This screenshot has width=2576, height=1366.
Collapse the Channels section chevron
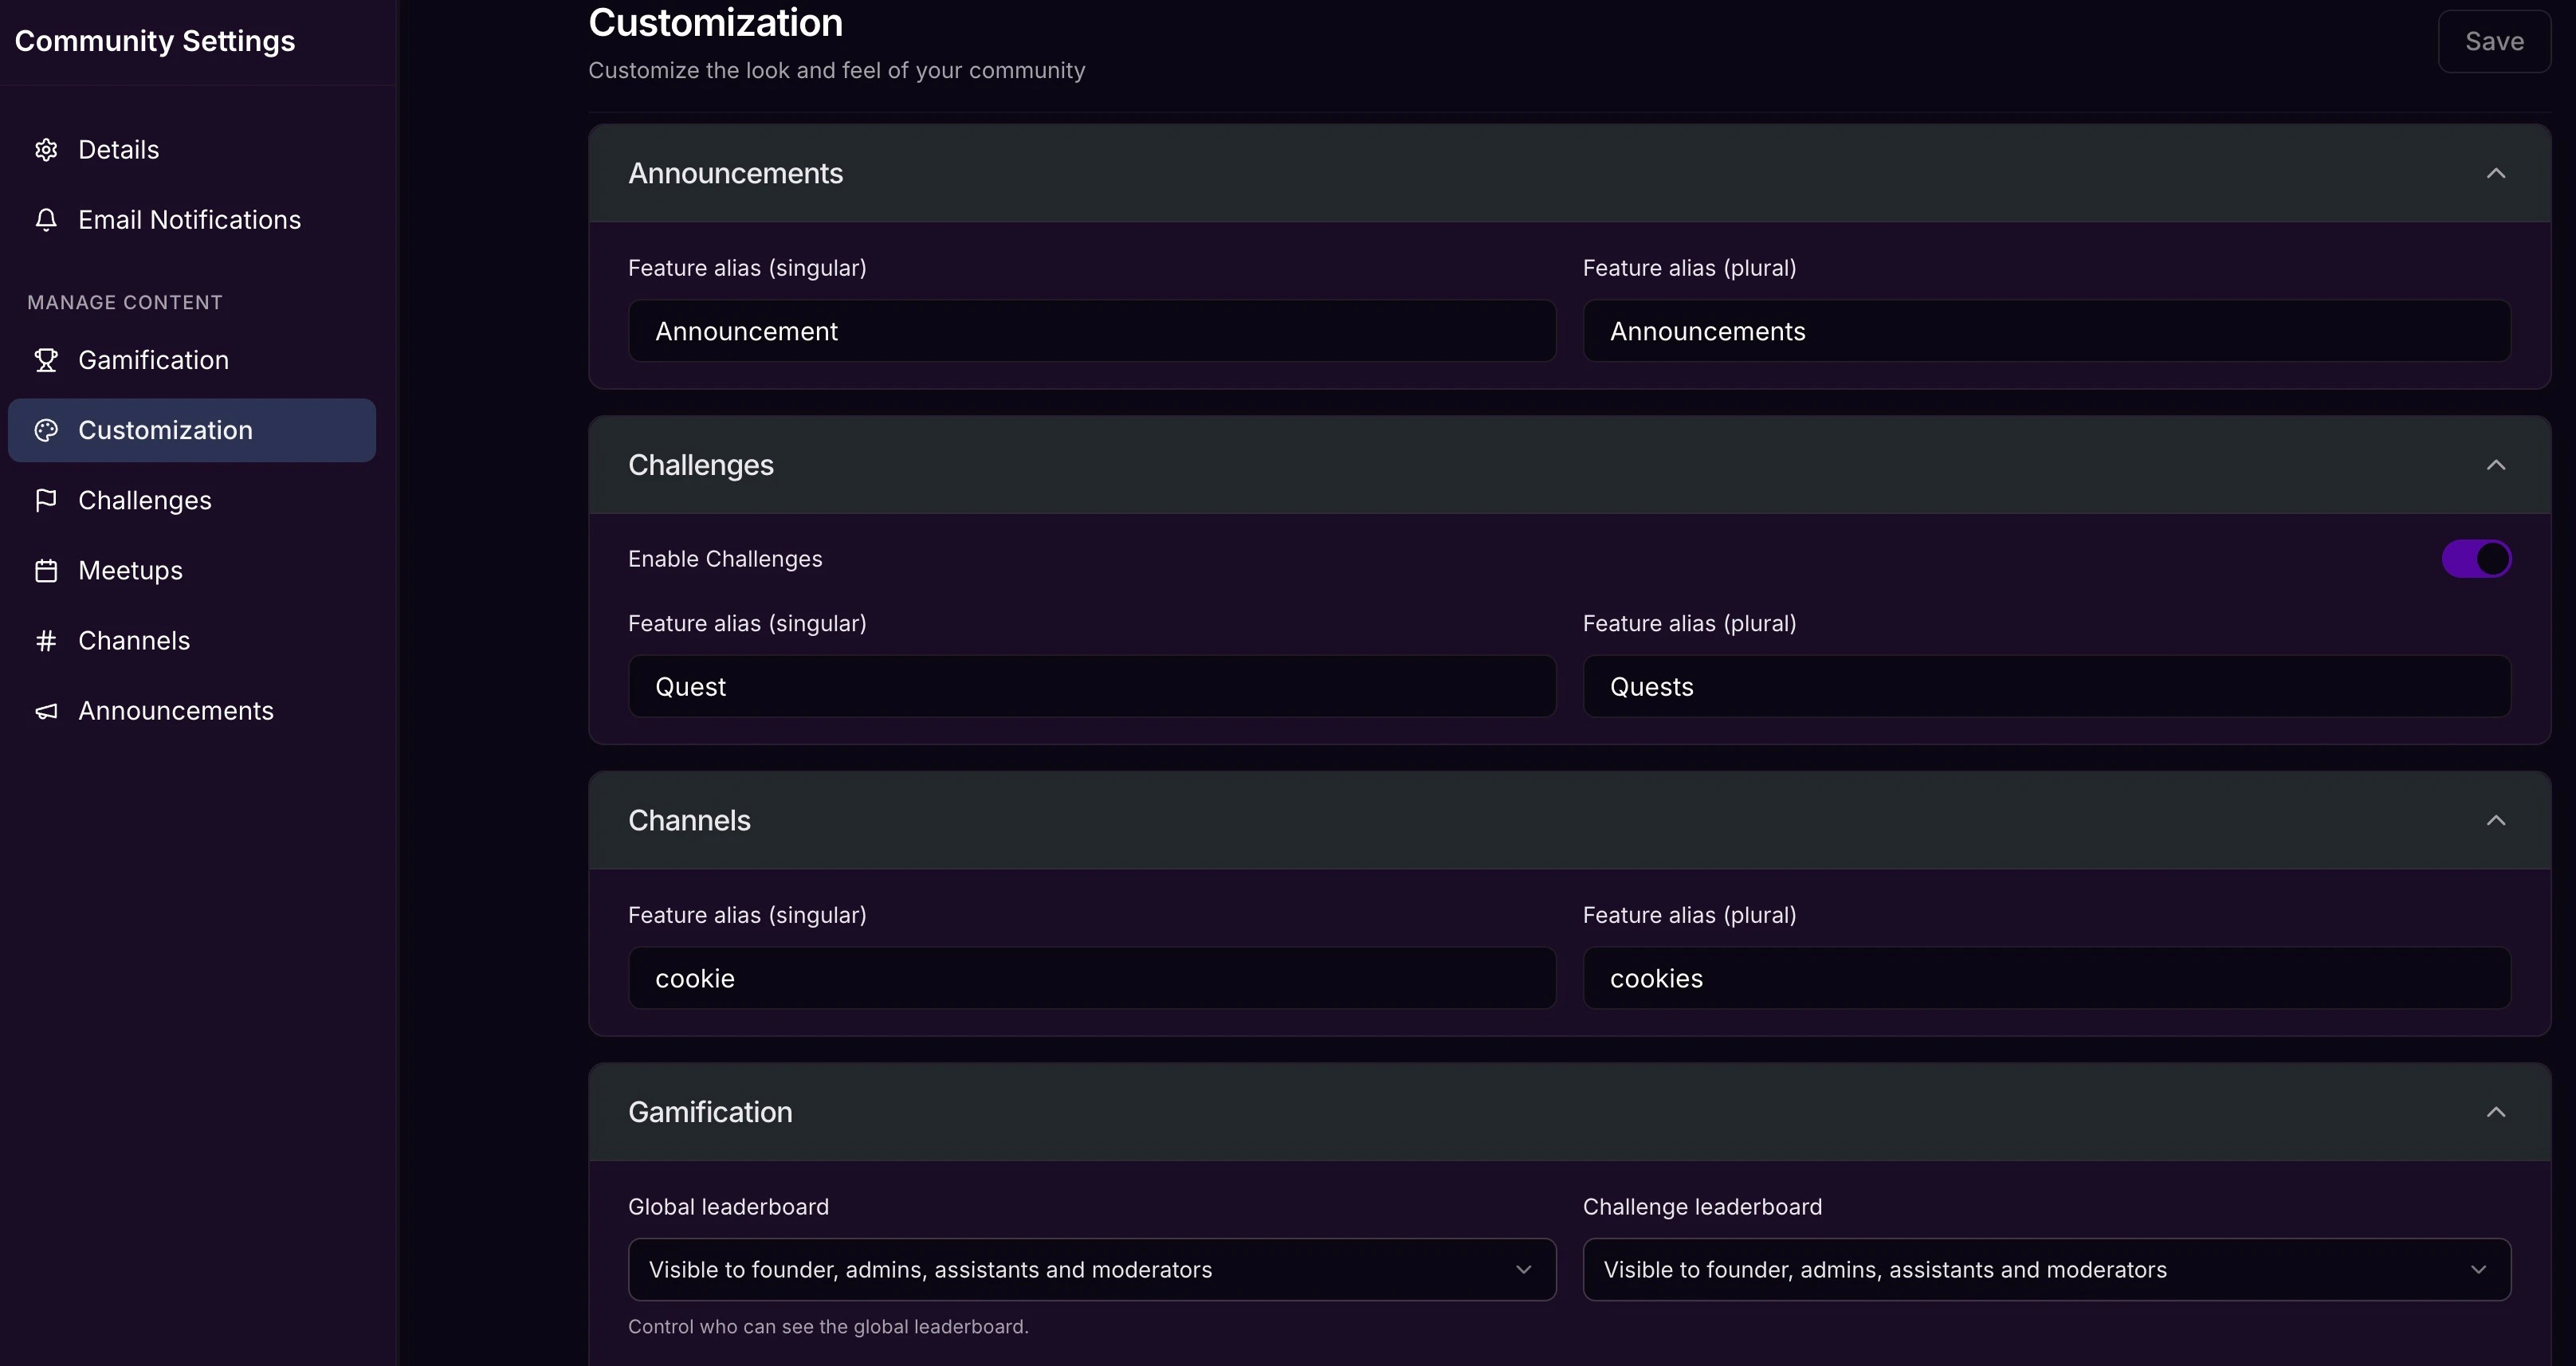coord(2495,820)
